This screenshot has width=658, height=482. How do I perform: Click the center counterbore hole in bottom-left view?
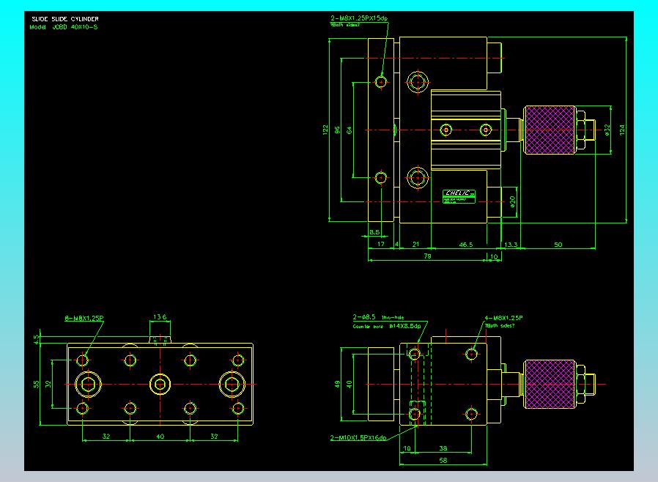pos(160,383)
